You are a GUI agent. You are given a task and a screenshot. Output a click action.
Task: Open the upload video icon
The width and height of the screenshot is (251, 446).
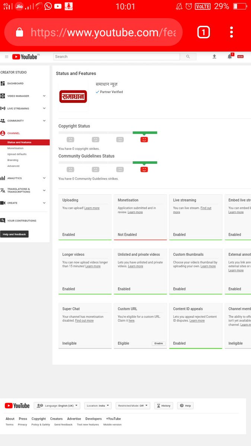(214, 56)
